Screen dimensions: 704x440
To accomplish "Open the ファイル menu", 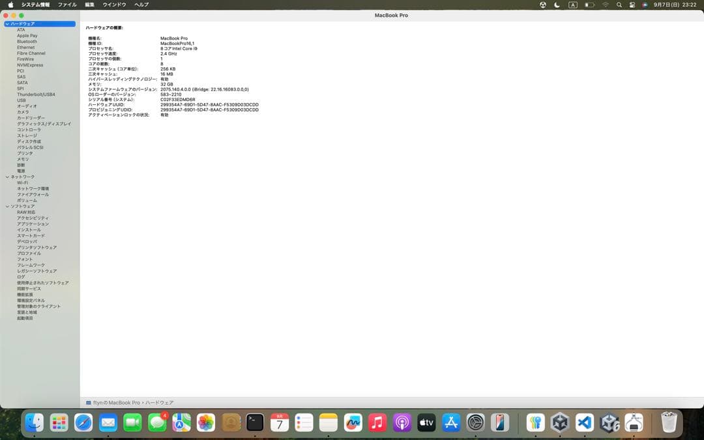I will [x=67, y=5].
